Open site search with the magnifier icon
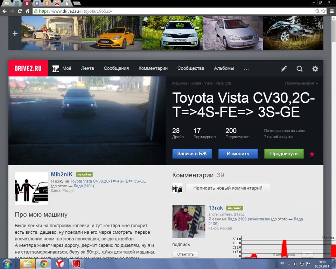This screenshot has height=269, width=336. 299,69
